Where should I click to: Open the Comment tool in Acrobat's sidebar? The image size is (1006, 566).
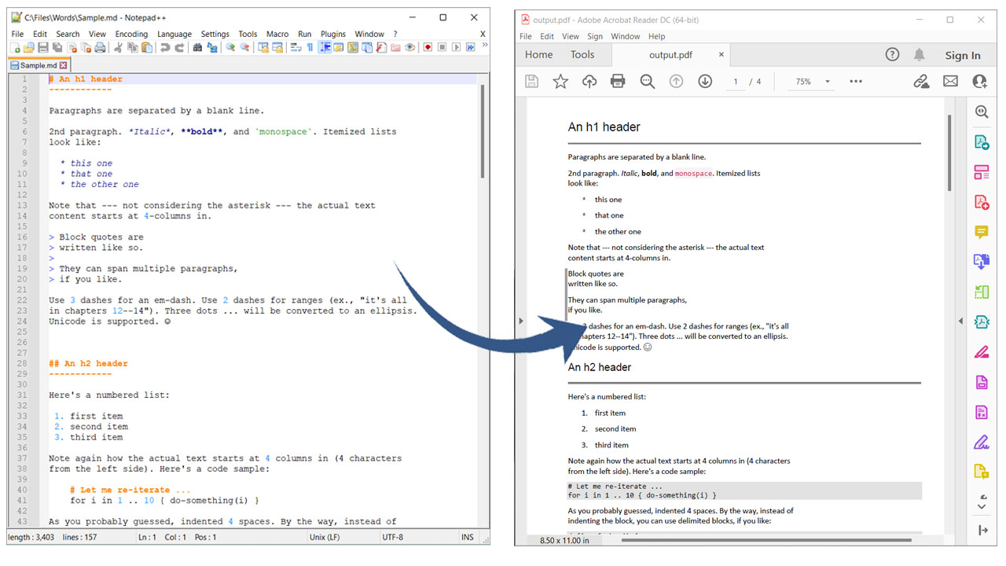point(982,232)
